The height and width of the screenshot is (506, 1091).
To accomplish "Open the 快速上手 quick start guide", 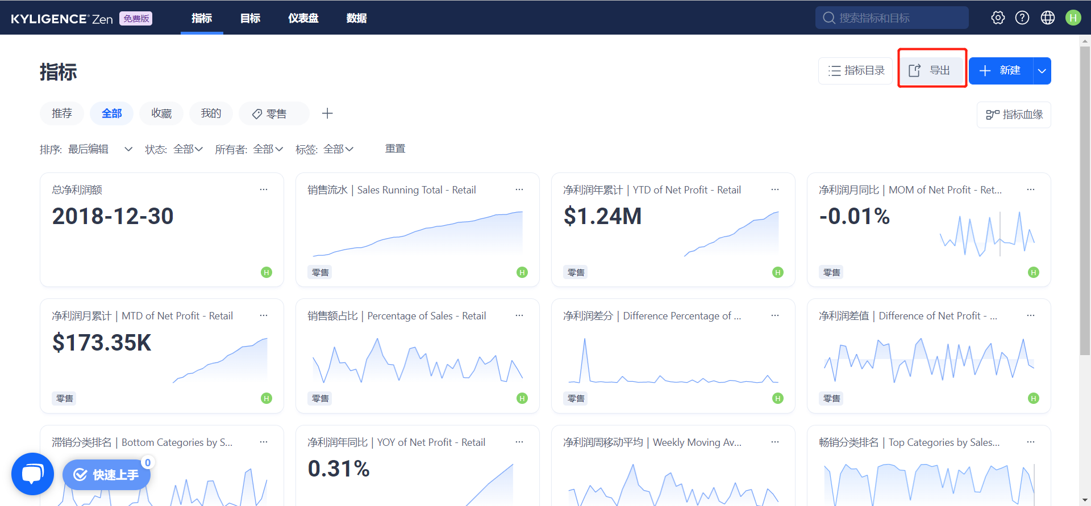I will (106, 474).
